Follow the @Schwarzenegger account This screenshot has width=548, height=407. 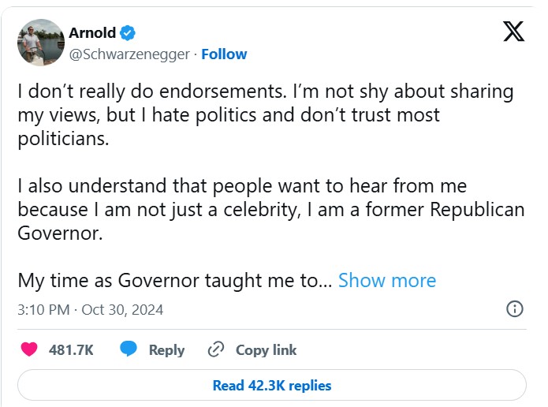tap(224, 54)
